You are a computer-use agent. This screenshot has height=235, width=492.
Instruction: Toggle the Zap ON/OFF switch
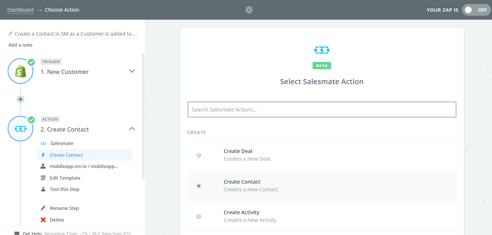click(x=476, y=10)
